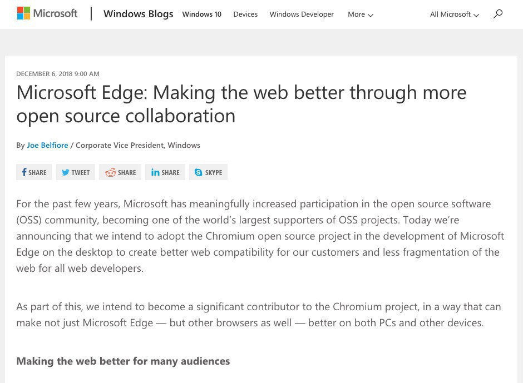Open the search magnifier icon

[x=498, y=14]
